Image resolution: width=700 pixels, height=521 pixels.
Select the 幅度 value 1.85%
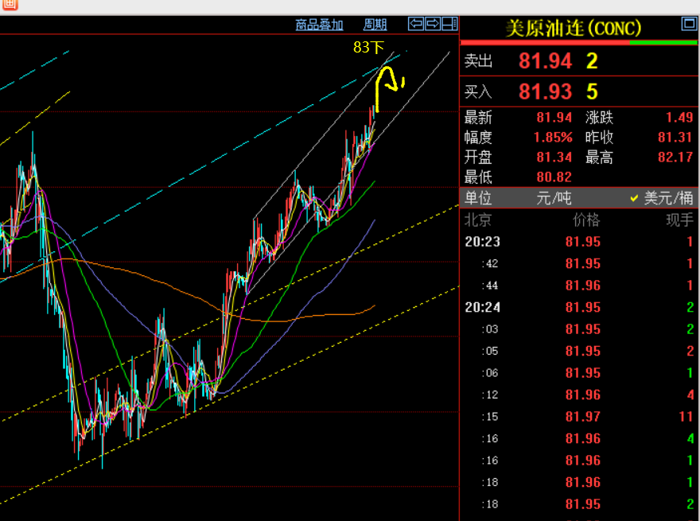[553, 137]
